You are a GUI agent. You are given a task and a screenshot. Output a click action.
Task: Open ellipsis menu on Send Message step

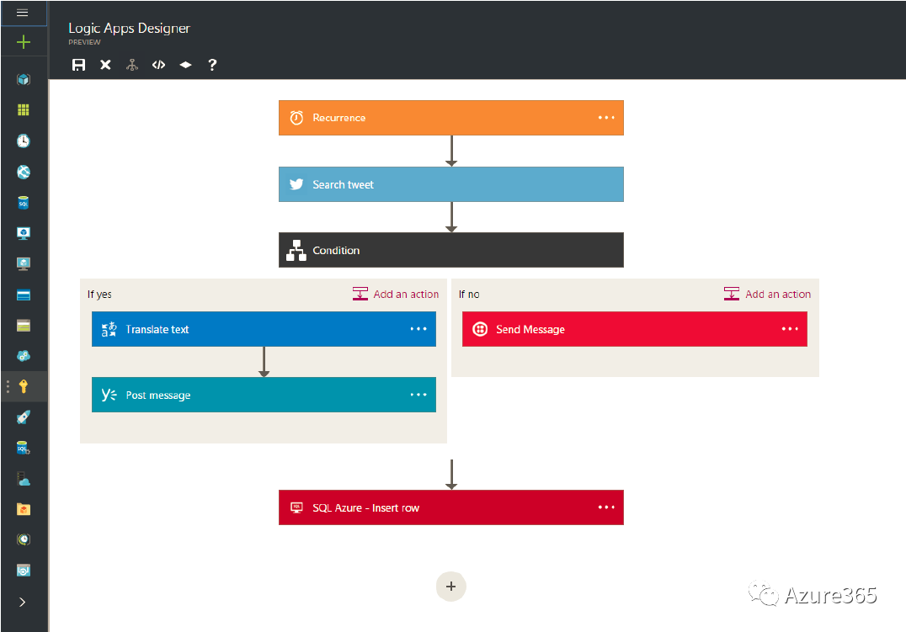790,329
